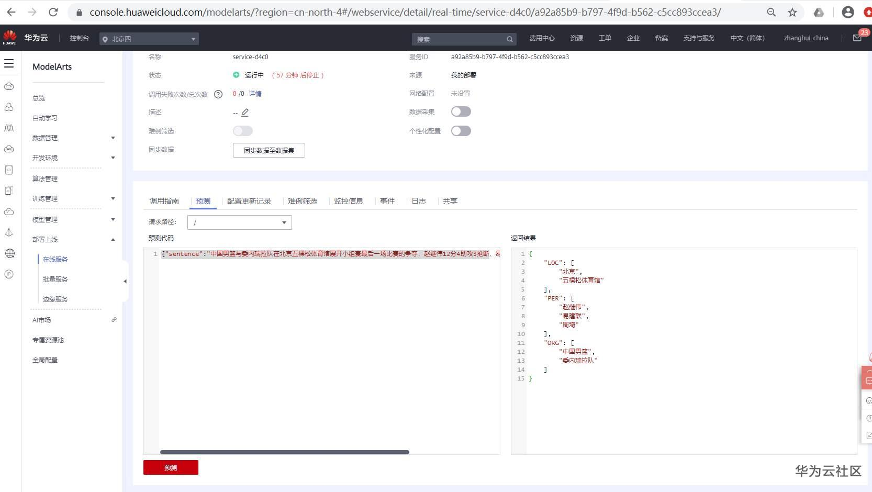Click the Huawei Cloud logo
The height and width of the screenshot is (492, 872).
pyautogui.click(x=10, y=38)
